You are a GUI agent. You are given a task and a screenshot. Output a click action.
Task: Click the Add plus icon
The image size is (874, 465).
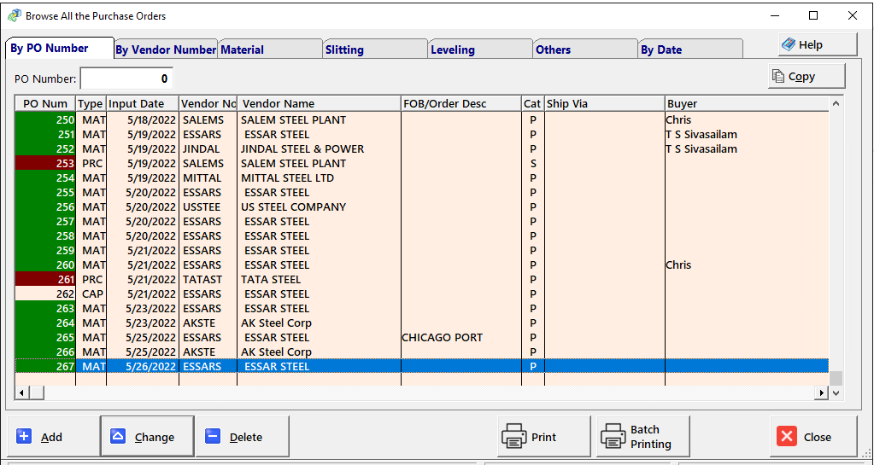point(24,436)
